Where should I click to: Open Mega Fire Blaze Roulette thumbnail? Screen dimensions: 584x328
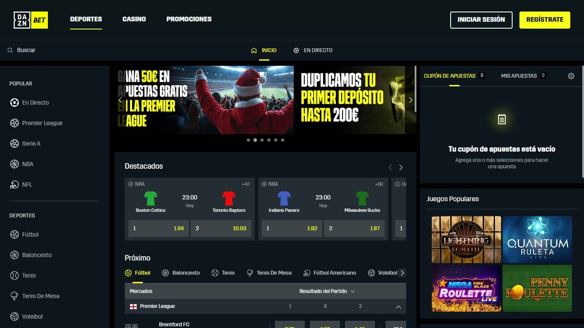coord(466,288)
